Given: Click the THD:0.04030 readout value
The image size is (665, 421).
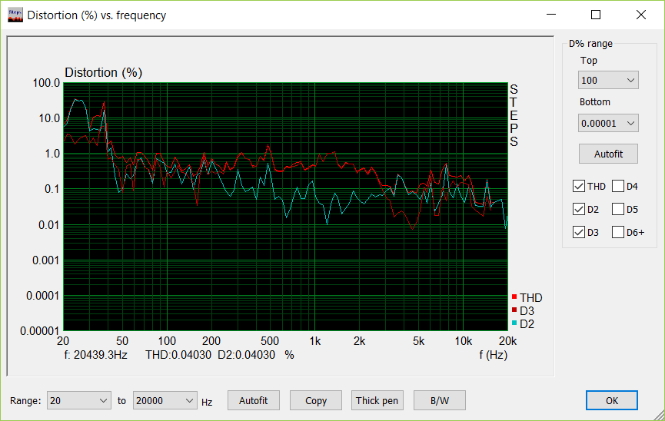Looking at the screenshot, I should point(178,355).
